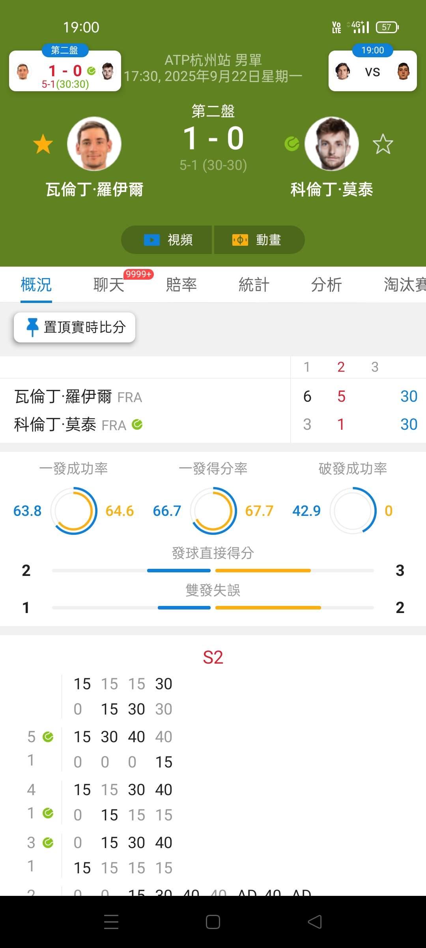
Task: Switch to the 賠率 odds tab
Action: click(x=181, y=284)
